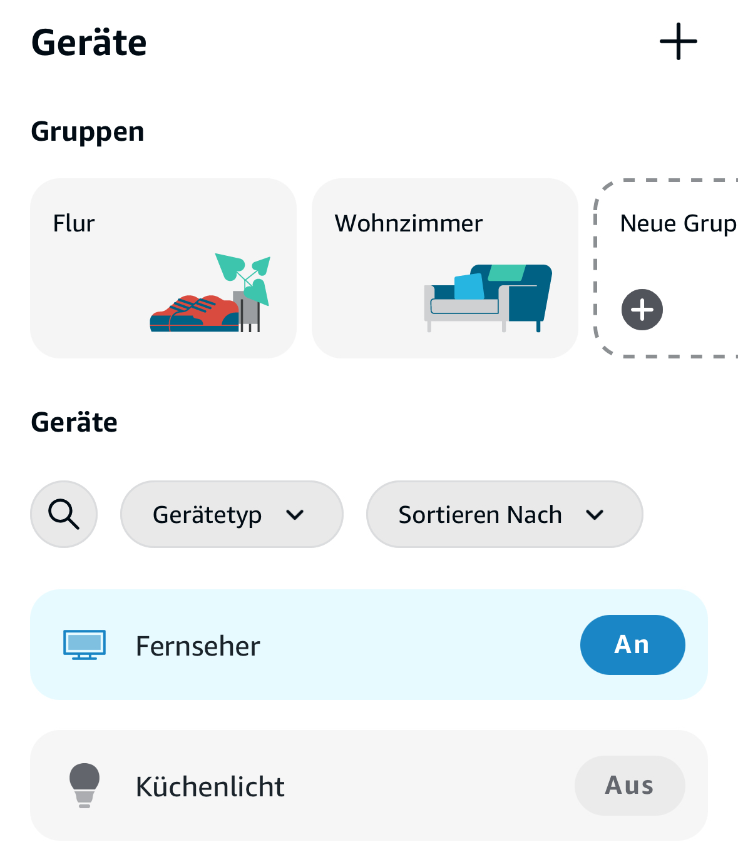Click the television icon beside Fernseher
Viewport: 738px width, 857px height.
[85, 645]
